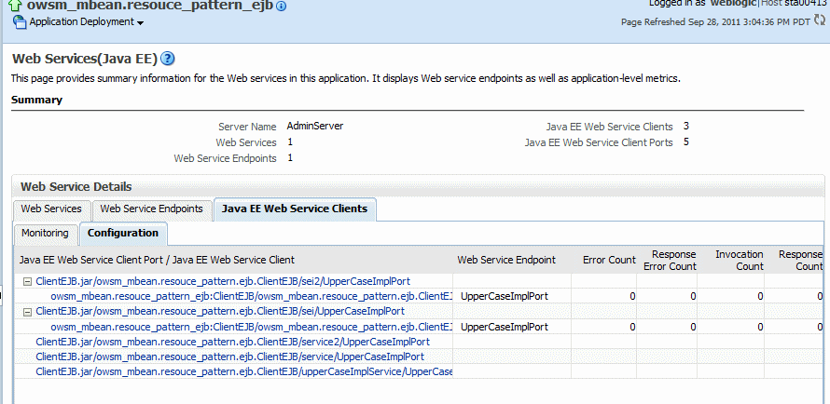Open help for Web Services (Java EE)

[168, 59]
